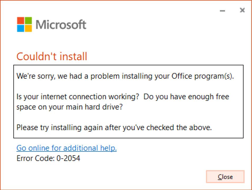Image resolution: width=252 pixels, height=190 pixels.
Task: Select the error number 0-2054
Action: (68, 158)
